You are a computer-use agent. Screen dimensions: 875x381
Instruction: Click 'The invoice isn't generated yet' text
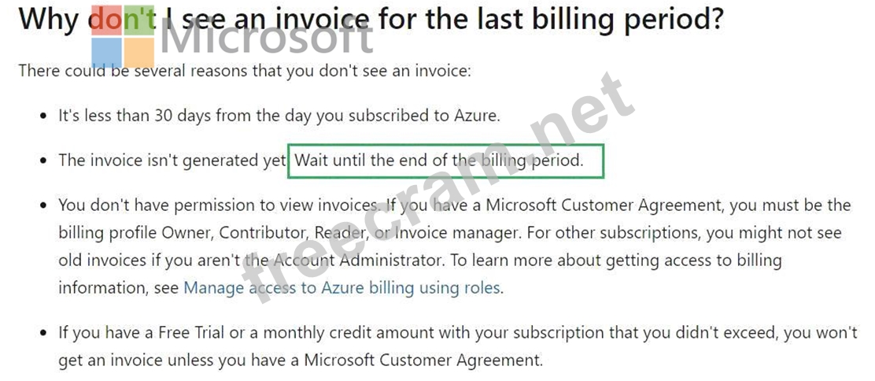pos(172,161)
